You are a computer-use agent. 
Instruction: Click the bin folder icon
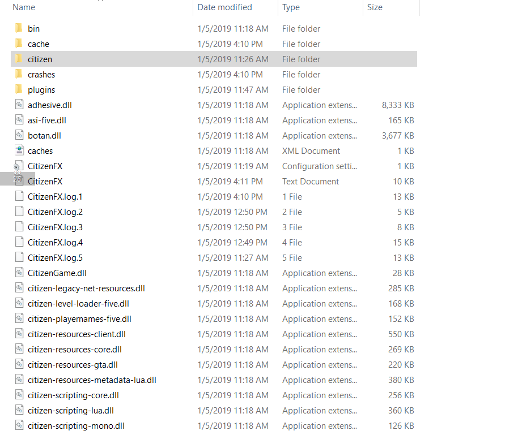point(19,28)
